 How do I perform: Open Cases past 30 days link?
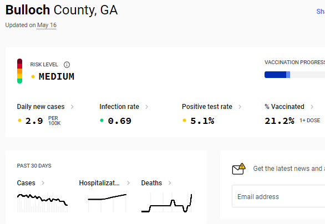click(x=31, y=183)
